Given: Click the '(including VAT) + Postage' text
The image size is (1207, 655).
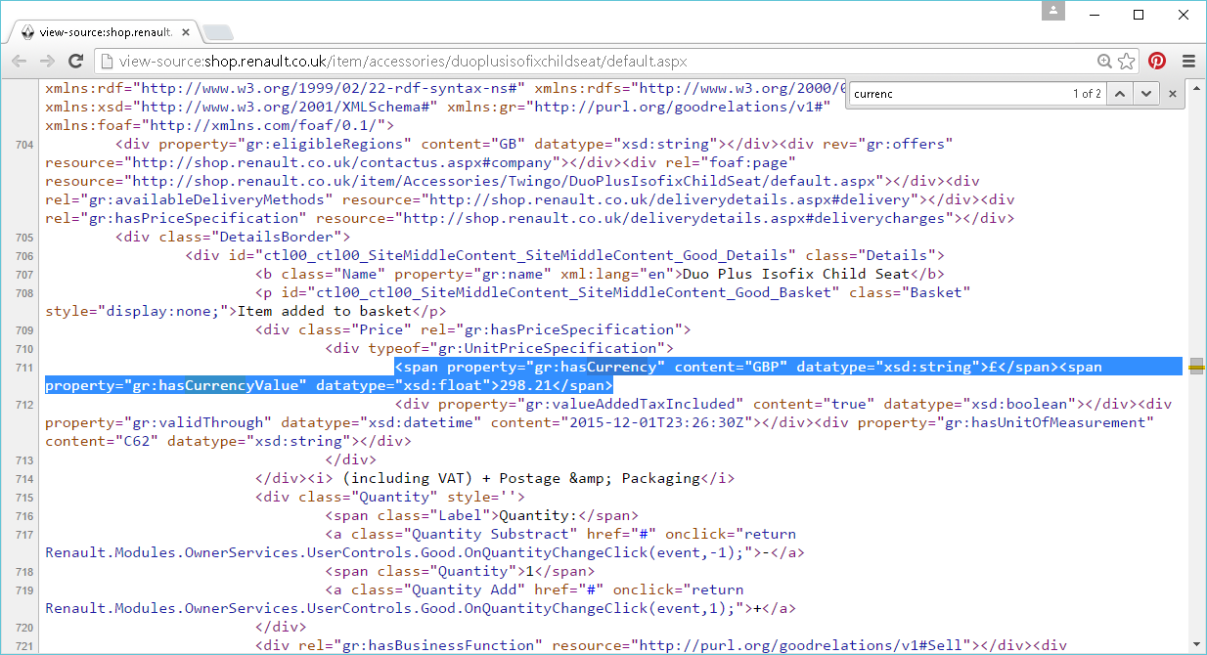Looking at the screenshot, I should pos(452,478).
